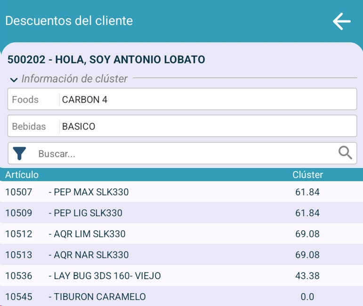363x306 pixels.
Task: Select 10545 TIBURON CARAMELO row
Action: [x=97, y=297]
